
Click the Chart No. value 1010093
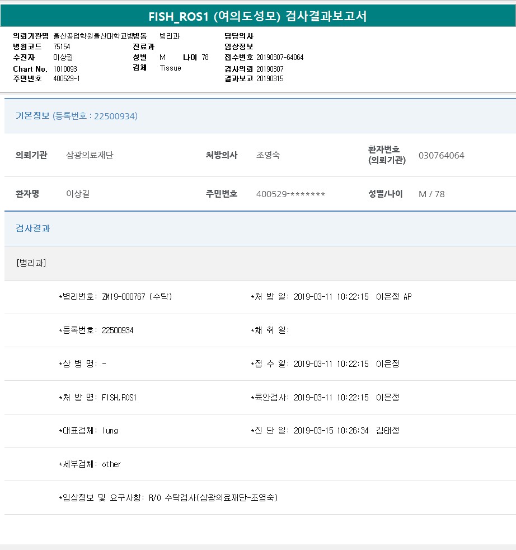click(65, 69)
